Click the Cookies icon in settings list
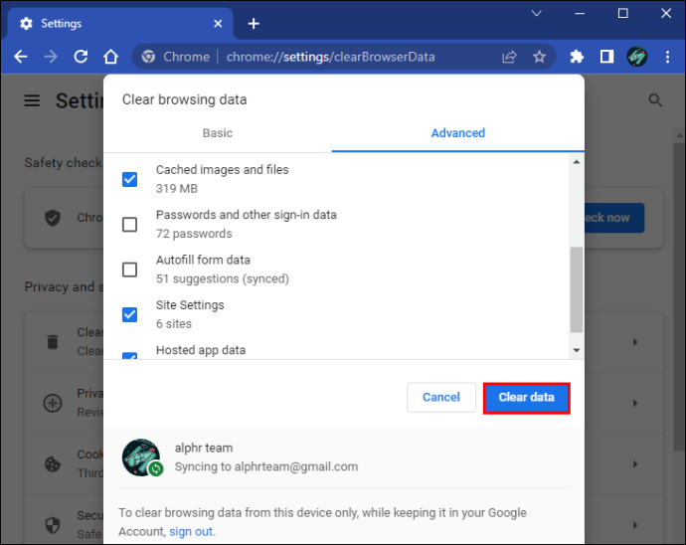 pos(53,464)
